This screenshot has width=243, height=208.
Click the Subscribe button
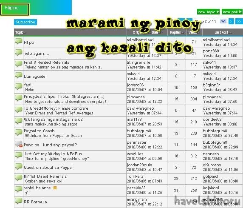click(25, 22)
